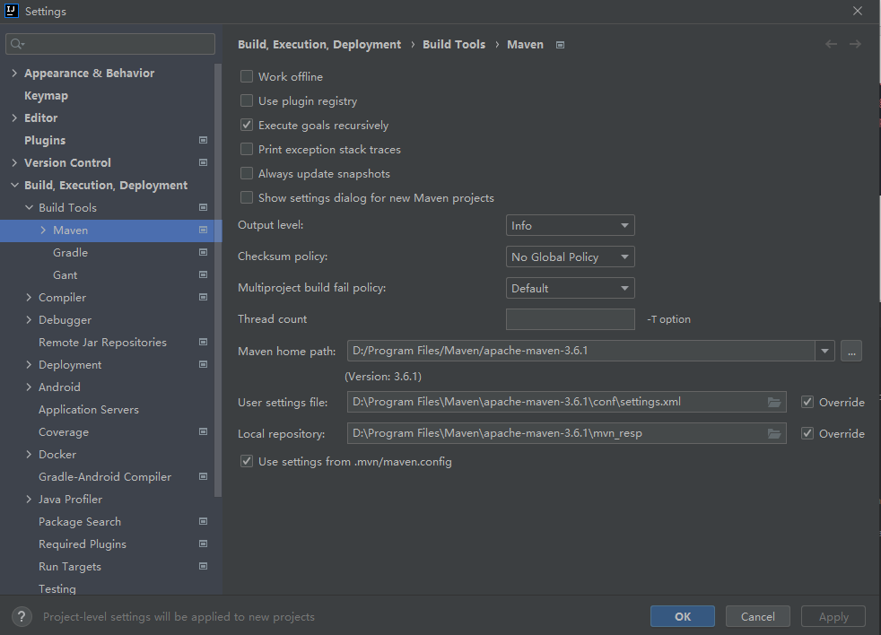Click the project-level icon beside Package Search
881x635 pixels.
click(204, 521)
